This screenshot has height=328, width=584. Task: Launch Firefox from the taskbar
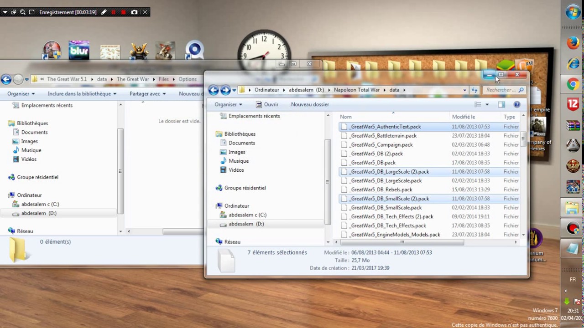coord(573,43)
